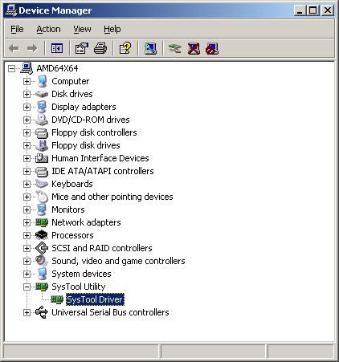
Task: Click the SysTool Driver device icon
Action: [x=57, y=299]
